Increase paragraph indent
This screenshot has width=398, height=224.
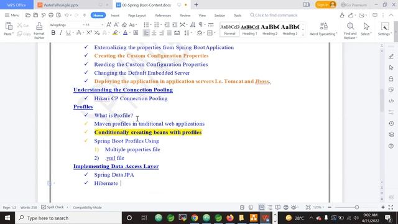pos(175,25)
